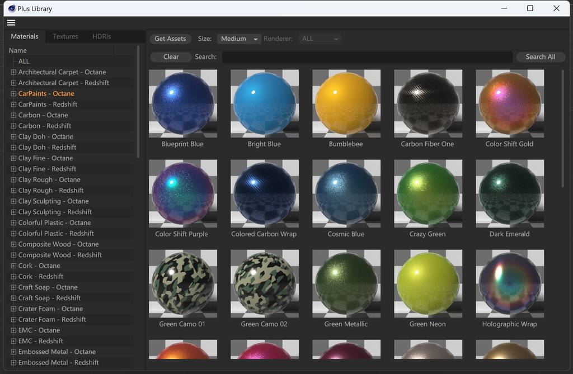
Task: Open the Renderer dropdown showing ALL
Action: (x=320, y=39)
